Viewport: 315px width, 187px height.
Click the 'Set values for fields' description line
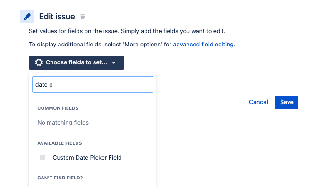(127, 31)
